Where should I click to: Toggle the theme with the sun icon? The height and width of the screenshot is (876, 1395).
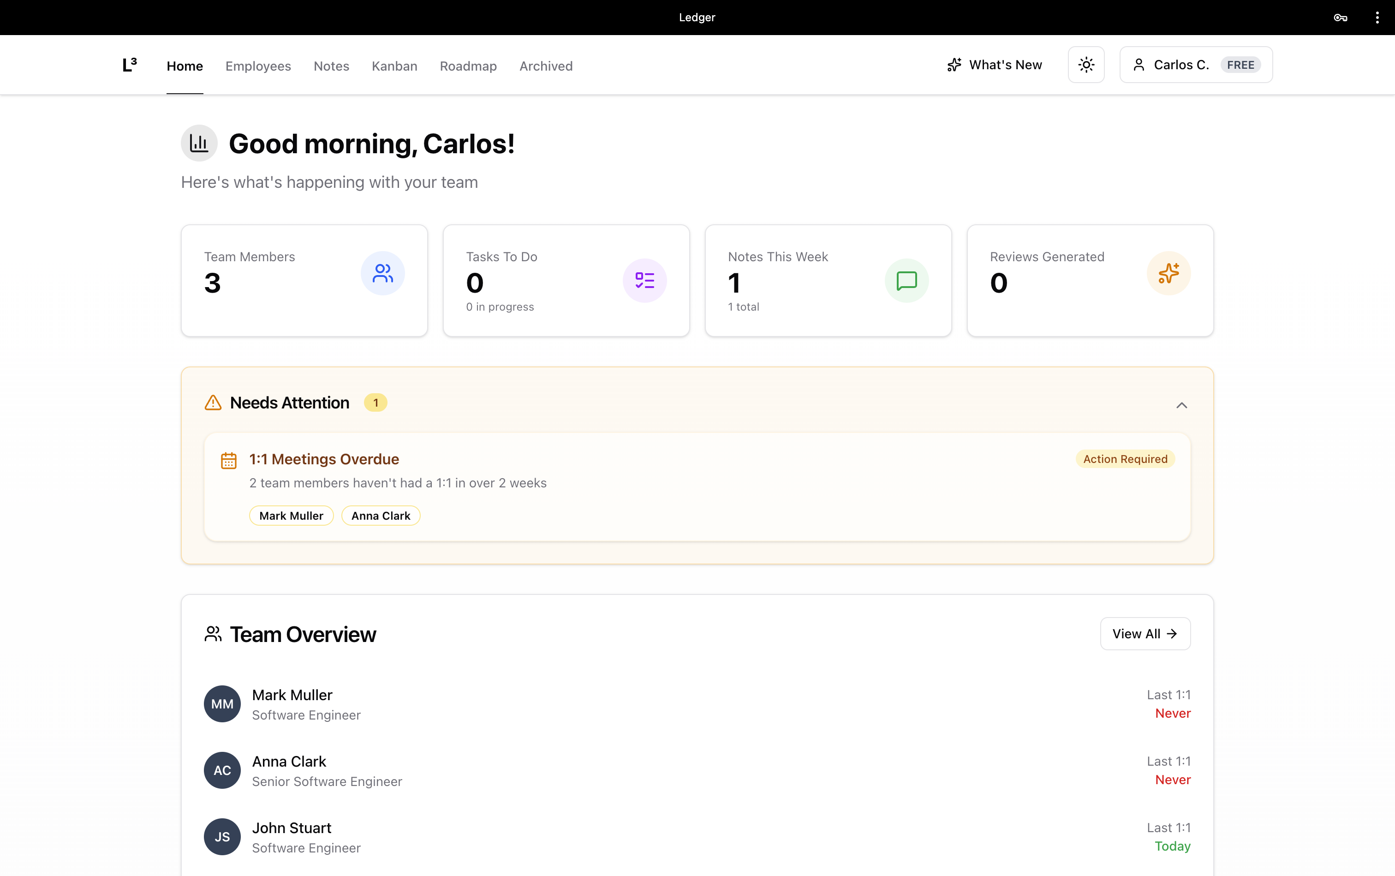pos(1086,64)
